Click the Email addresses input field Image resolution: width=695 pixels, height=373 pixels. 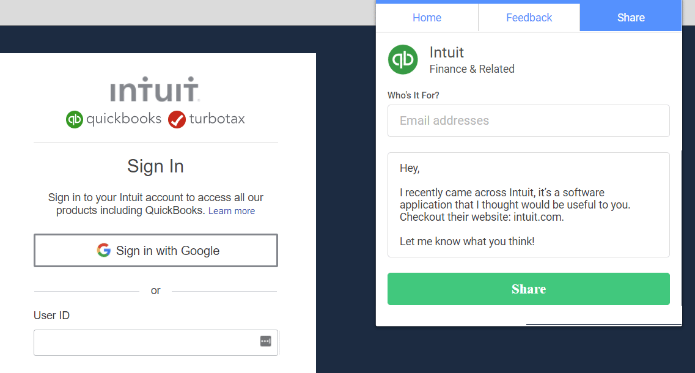pos(528,120)
